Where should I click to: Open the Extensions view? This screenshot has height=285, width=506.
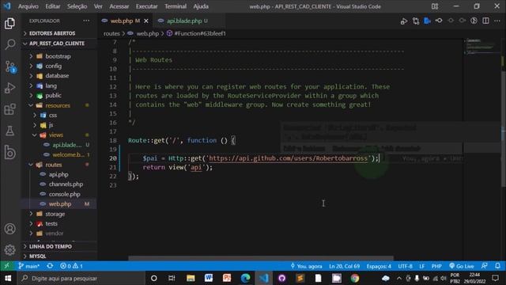tap(9, 109)
